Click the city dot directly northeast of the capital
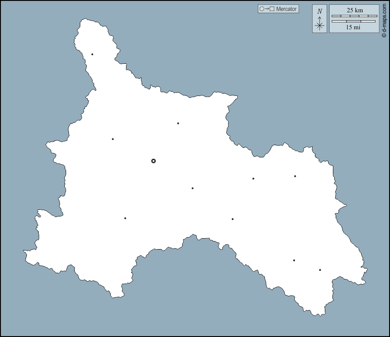Image resolution: width=390 pixels, height=337 pixels. point(178,123)
